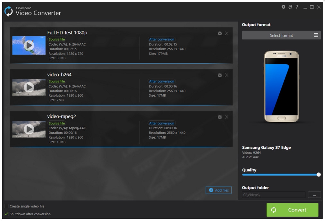Click 'Size: 7MB' under video-h264

pyautogui.click(x=56, y=100)
